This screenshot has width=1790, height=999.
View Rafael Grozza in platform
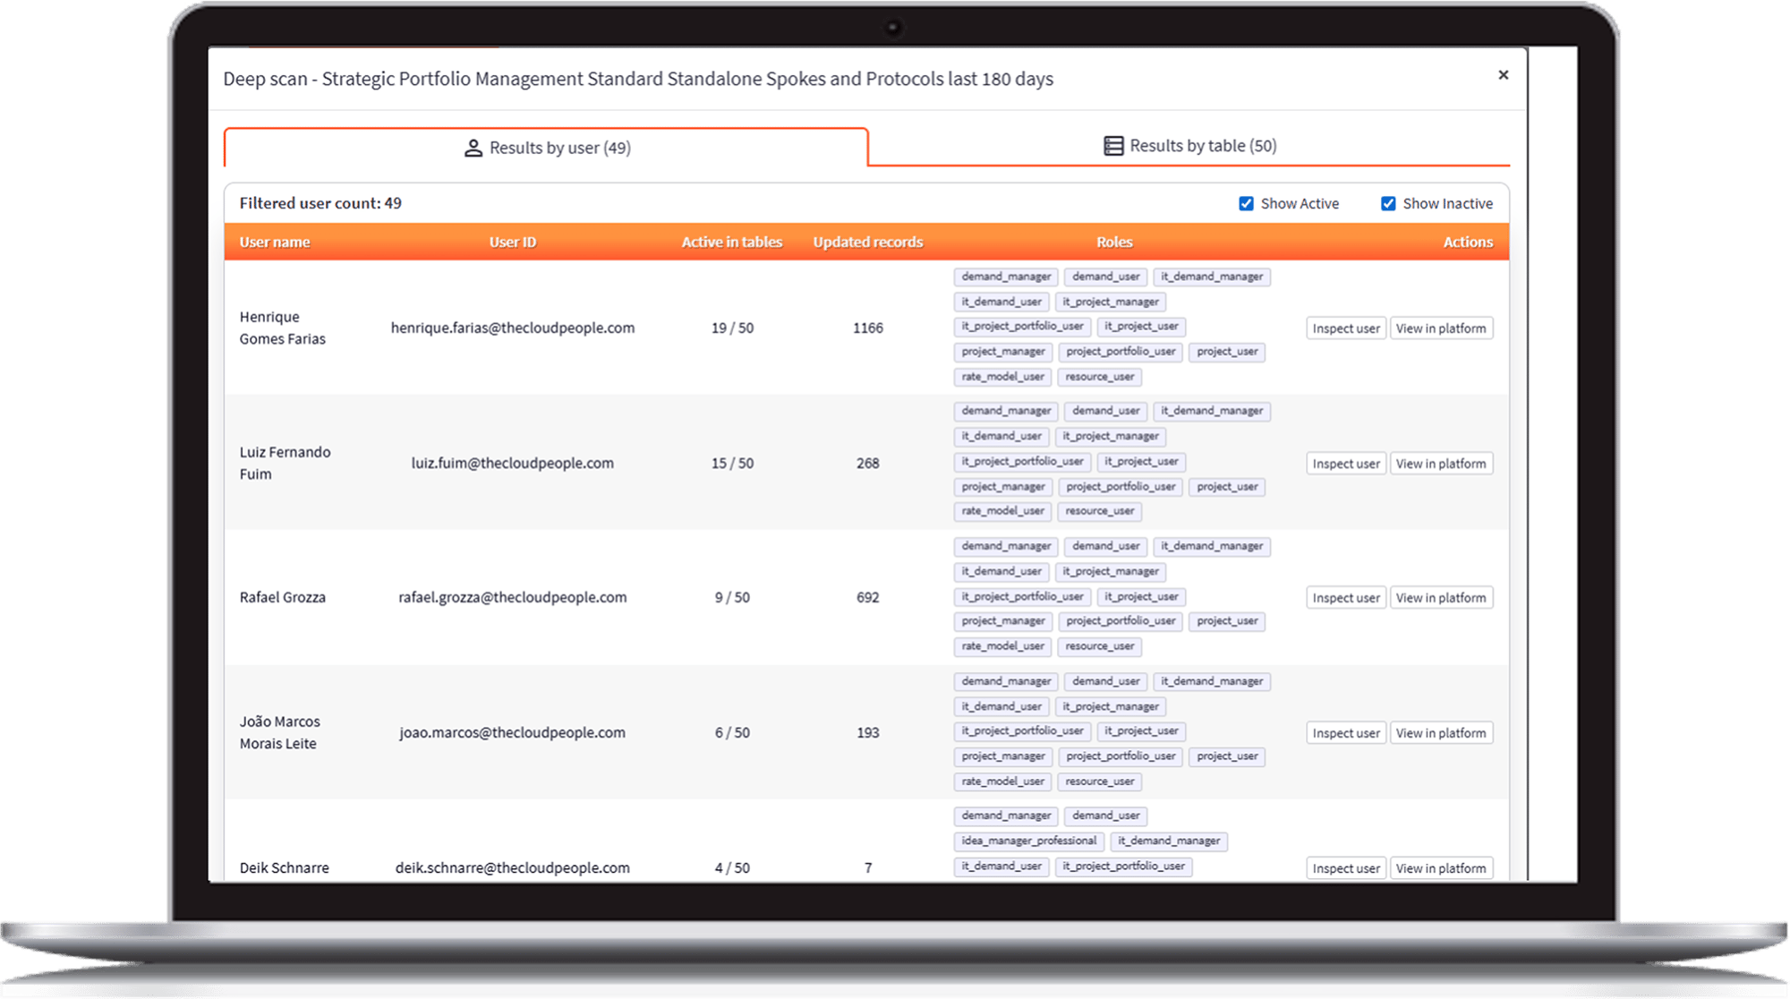point(1440,598)
